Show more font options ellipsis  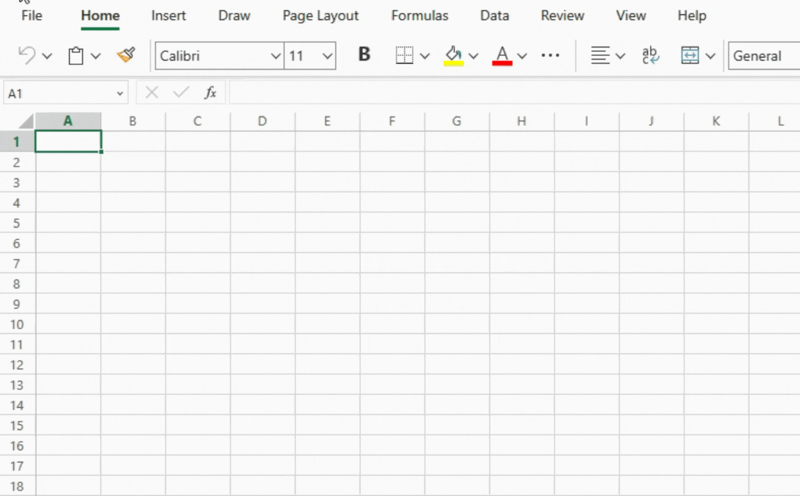pos(550,55)
